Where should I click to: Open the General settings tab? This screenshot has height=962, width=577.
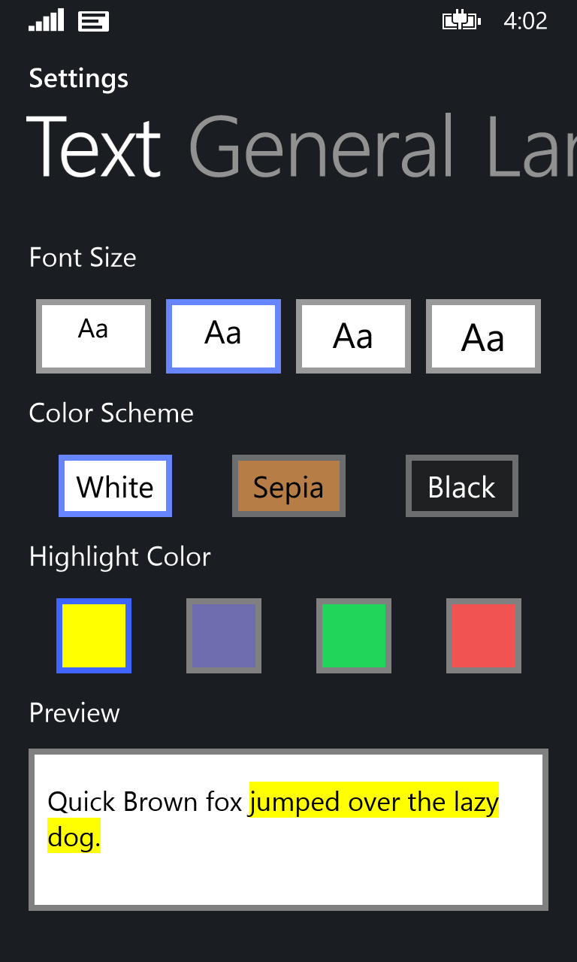point(322,147)
